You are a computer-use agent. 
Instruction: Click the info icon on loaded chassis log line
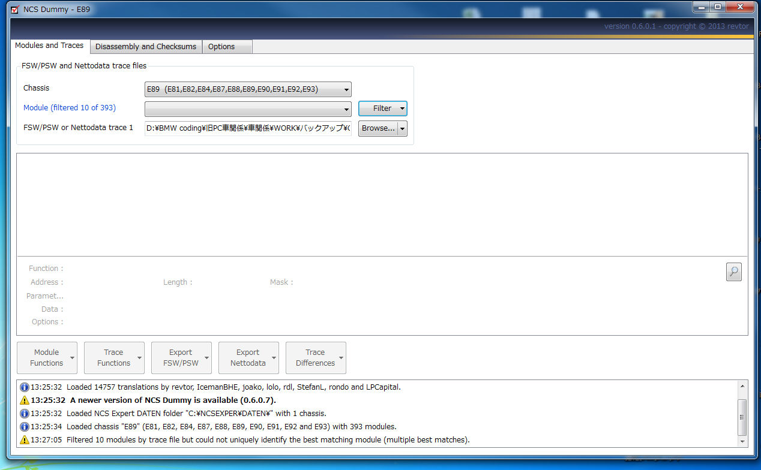25,427
